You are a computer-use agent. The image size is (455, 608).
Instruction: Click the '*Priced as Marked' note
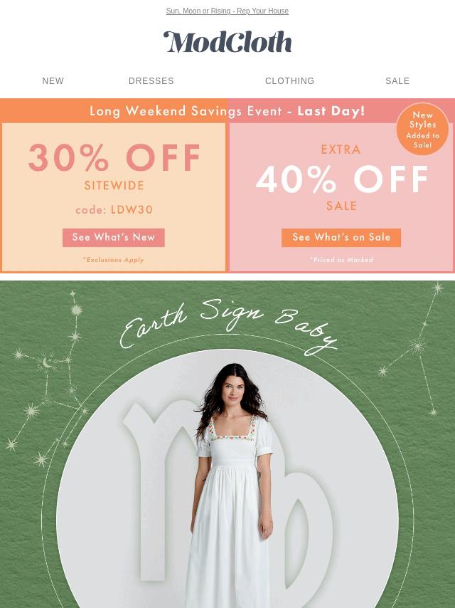(x=341, y=260)
